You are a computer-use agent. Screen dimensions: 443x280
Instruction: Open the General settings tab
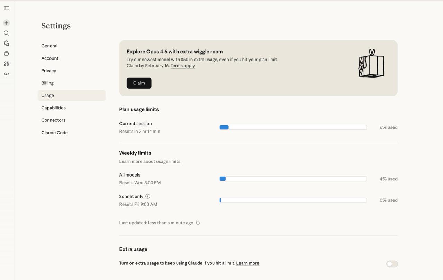tap(49, 46)
